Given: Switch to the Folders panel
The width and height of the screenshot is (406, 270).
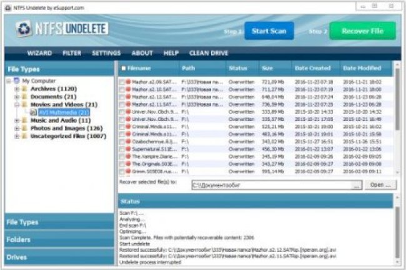Looking at the screenshot, I should tap(59, 239).
